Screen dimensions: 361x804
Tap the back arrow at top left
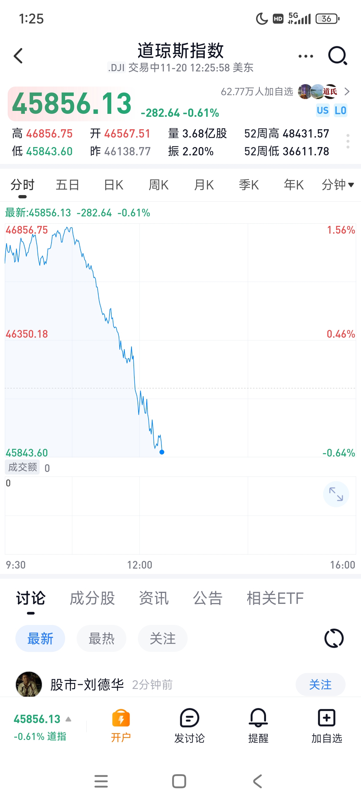click(18, 56)
